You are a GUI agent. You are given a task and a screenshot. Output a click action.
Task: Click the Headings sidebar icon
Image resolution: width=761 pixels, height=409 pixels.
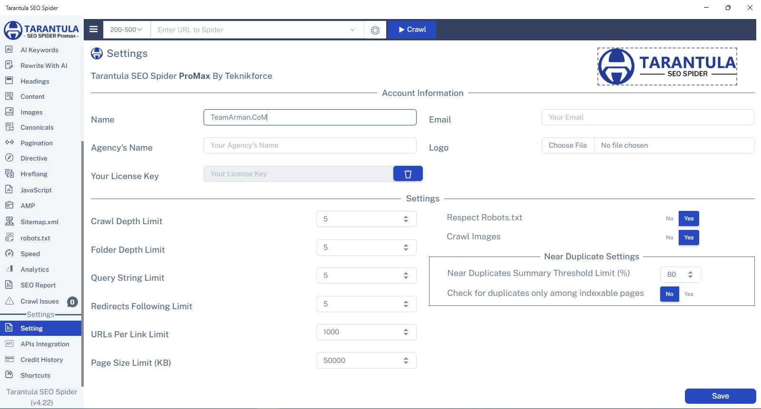pos(9,81)
